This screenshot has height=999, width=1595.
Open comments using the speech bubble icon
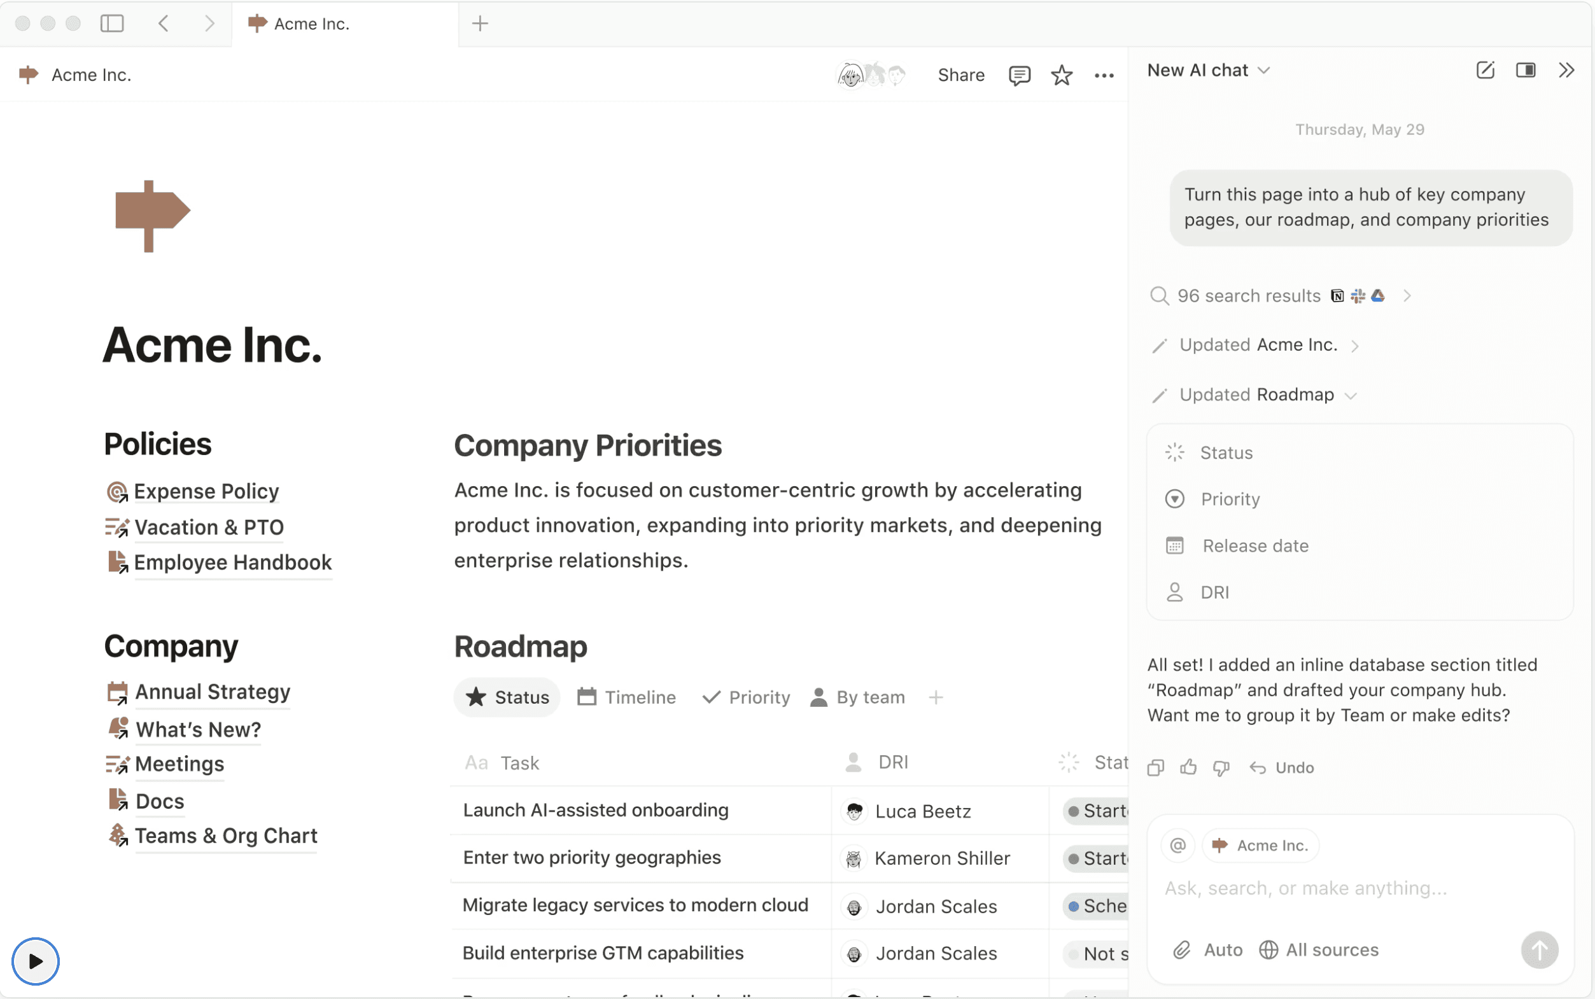click(1018, 74)
